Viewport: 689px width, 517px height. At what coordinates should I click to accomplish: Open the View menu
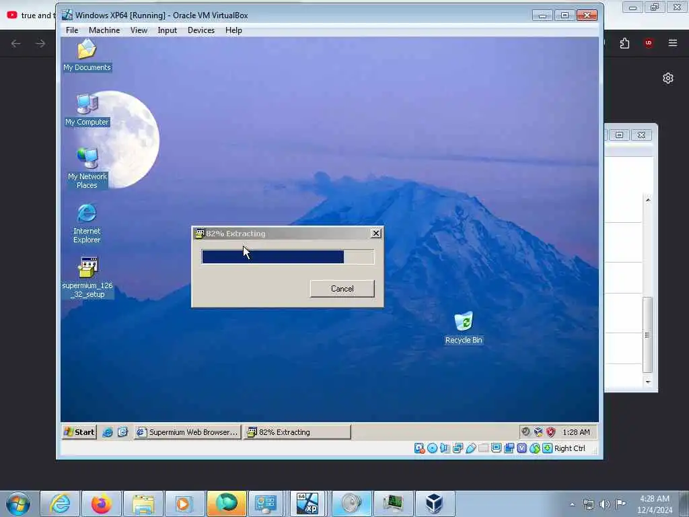pos(139,30)
